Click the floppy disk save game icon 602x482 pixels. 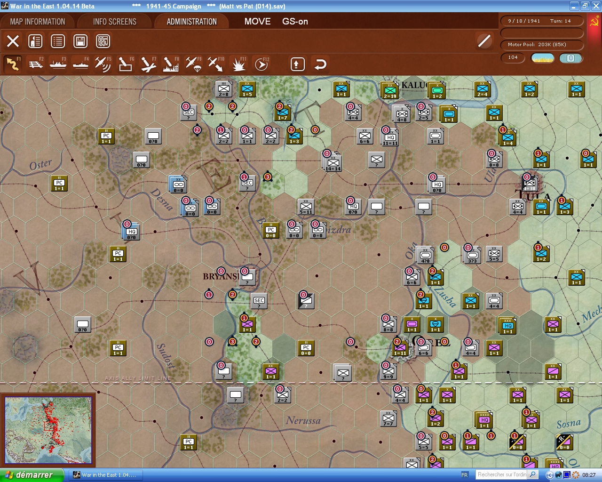point(80,41)
